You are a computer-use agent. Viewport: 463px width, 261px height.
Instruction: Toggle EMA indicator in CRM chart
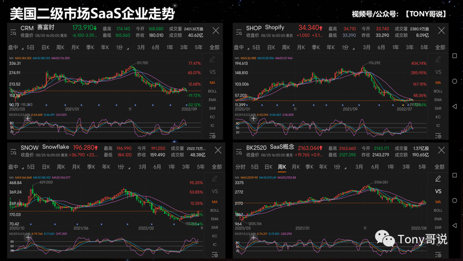(212, 100)
